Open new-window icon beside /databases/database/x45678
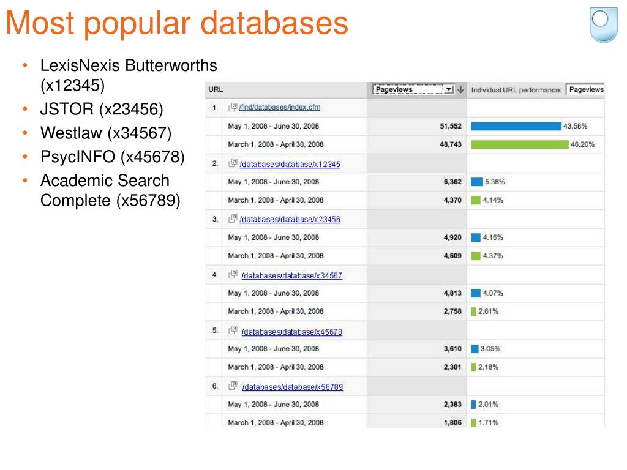 232,330
